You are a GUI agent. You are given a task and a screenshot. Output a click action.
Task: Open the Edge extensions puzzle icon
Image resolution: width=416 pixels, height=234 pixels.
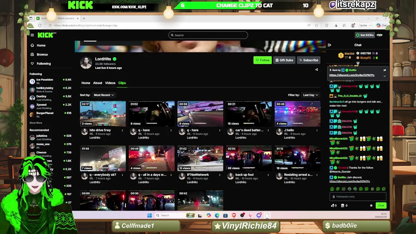click(327, 25)
